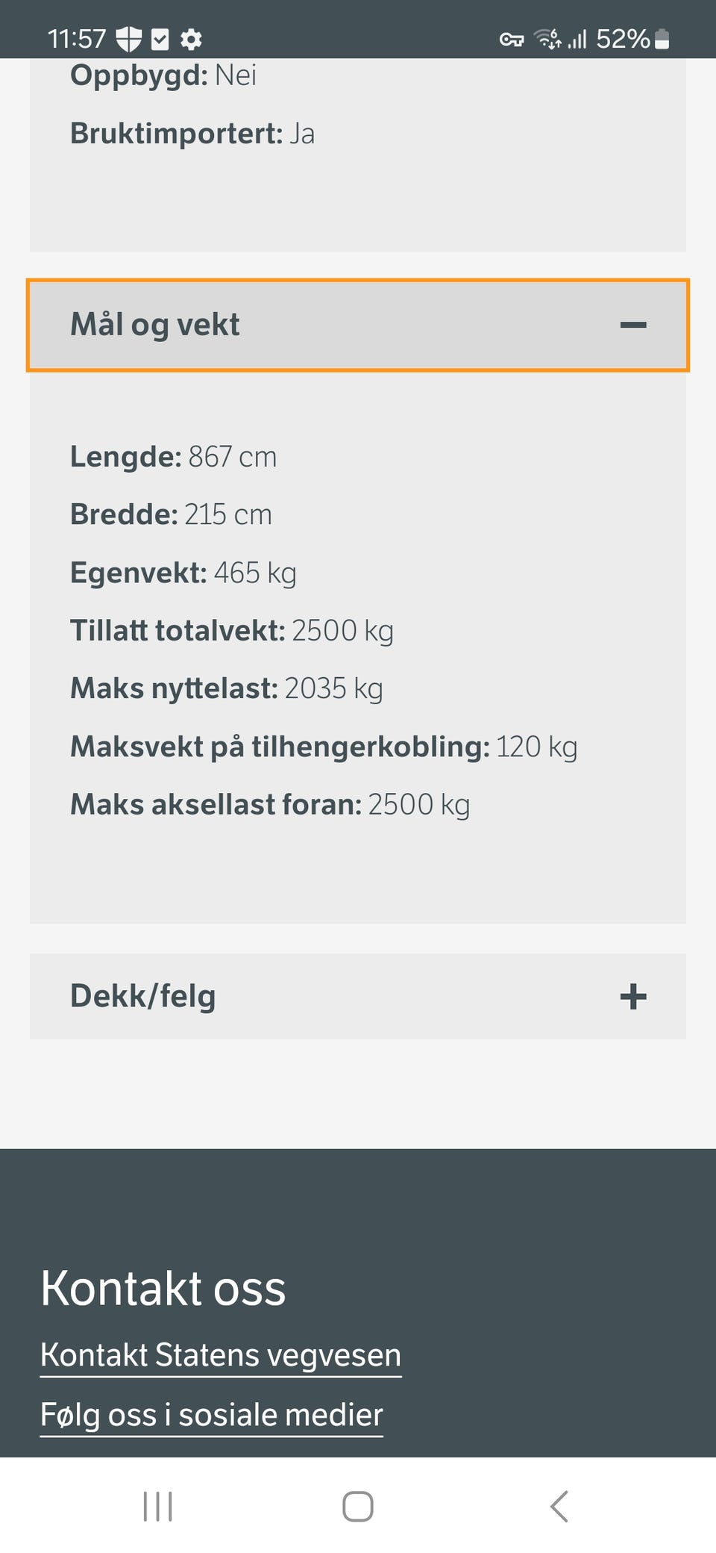Tap the VPN key icon
Viewport: 716px width, 1553px height.
[512, 40]
